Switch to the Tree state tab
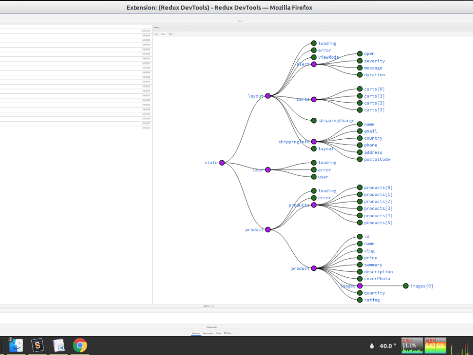473x355 pixels. tap(156, 34)
